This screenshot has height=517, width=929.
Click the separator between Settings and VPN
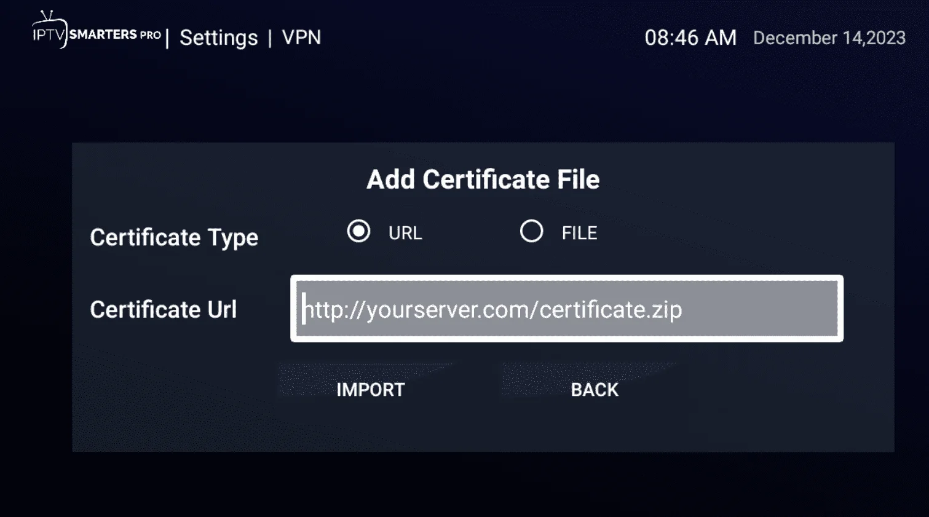pos(270,39)
